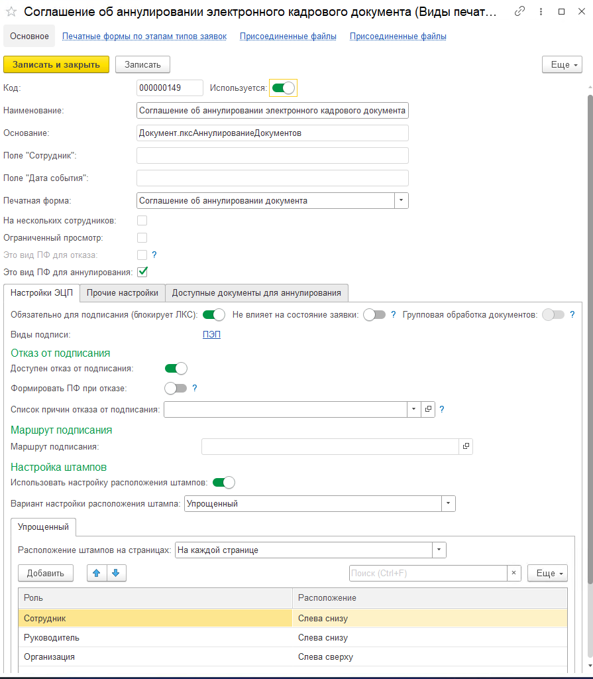Open 'Печатные формы по этапам типов заявок'
The width and height of the screenshot is (593, 679).
point(144,36)
